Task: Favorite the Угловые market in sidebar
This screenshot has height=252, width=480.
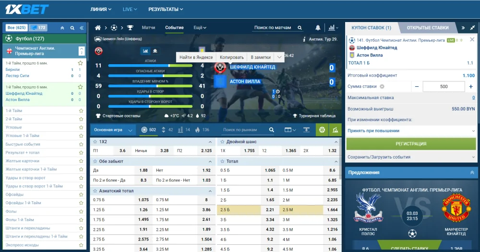Action: [81, 127]
